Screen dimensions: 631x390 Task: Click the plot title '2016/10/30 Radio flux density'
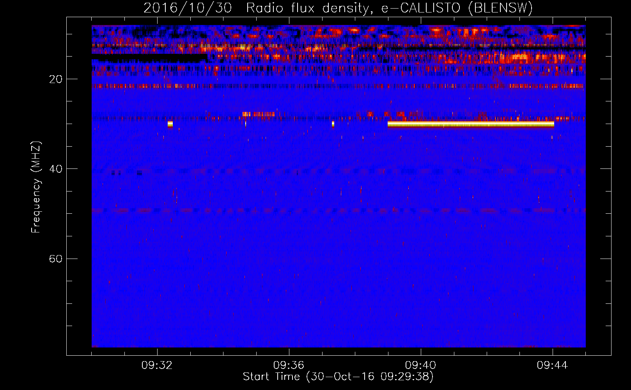[x=258, y=8]
